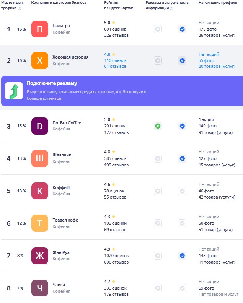Click the 339 оценок text
The height and width of the screenshot is (303, 243).
coord(115,288)
